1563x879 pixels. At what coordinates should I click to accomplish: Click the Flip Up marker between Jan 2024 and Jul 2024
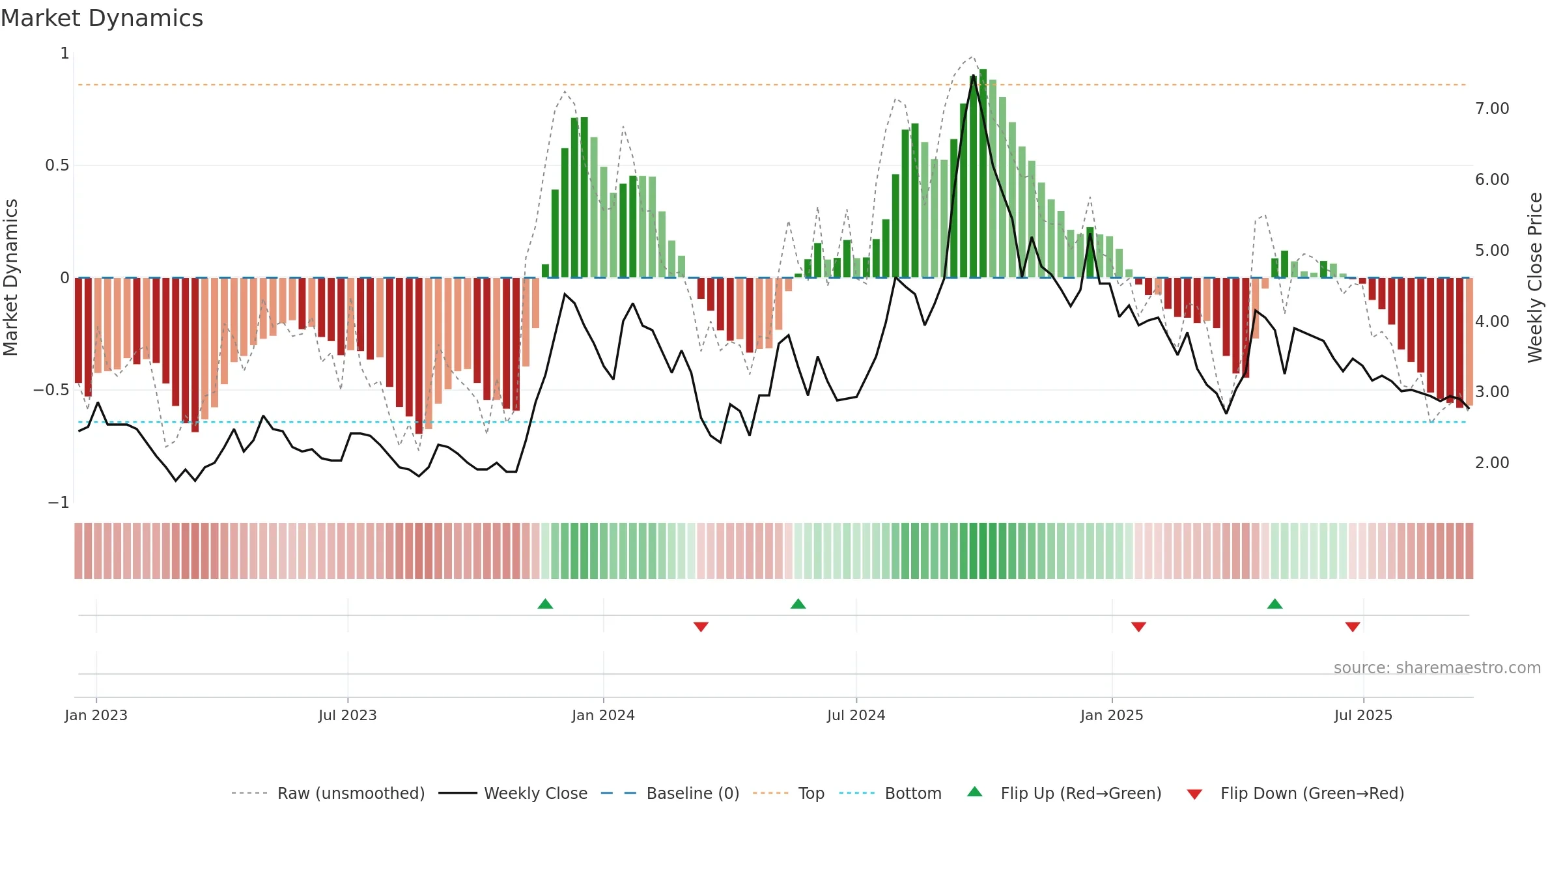798,604
